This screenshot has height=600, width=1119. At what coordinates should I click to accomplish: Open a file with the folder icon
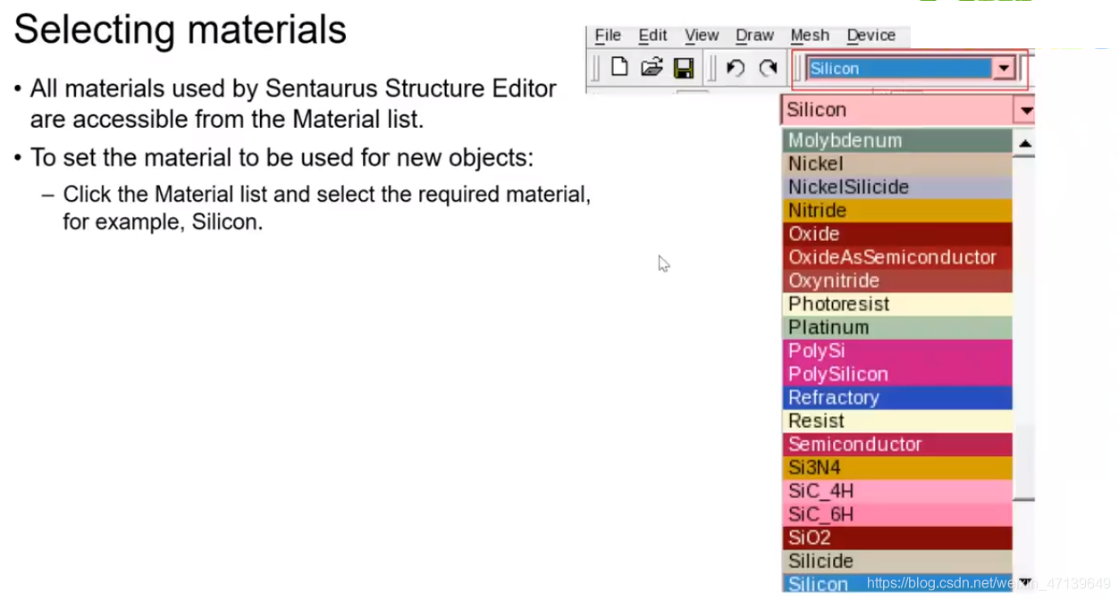click(x=652, y=68)
